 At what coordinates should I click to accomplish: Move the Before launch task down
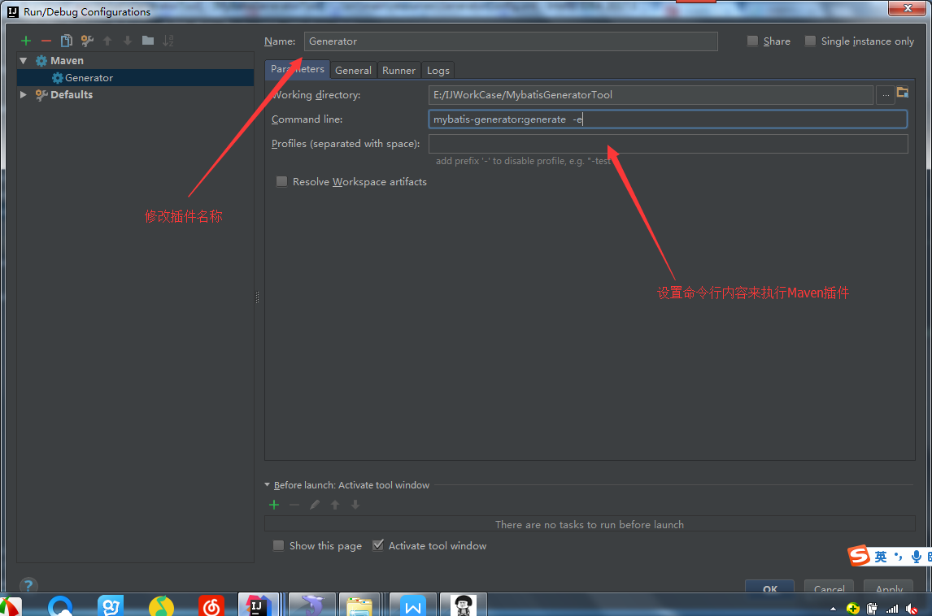[x=355, y=505]
